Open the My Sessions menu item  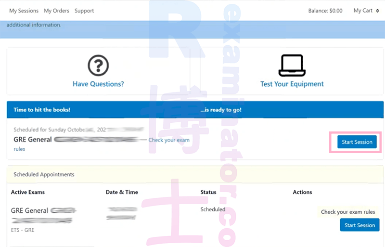[x=24, y=11]
